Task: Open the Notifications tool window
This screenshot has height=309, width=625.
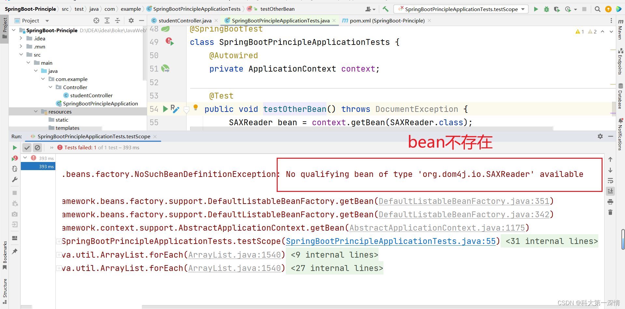Action: pyautogui.click(x=620, y=134)
